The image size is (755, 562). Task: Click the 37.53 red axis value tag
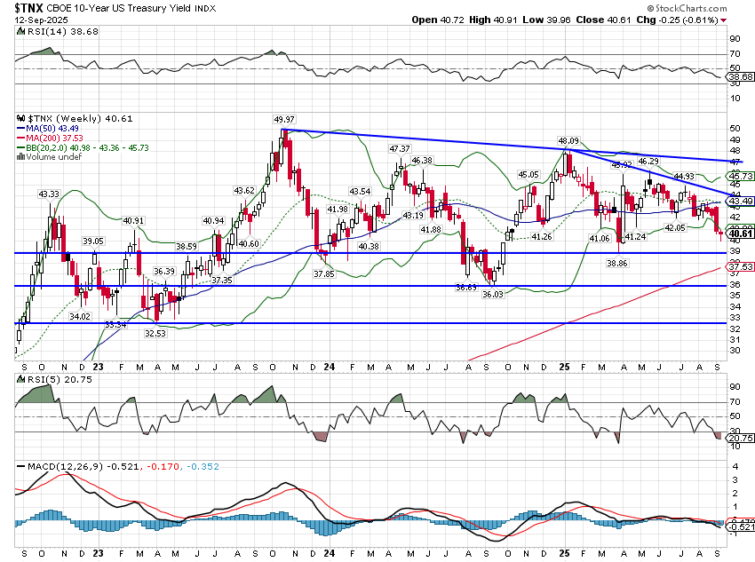pyautogui.click(x=740, y=266)
